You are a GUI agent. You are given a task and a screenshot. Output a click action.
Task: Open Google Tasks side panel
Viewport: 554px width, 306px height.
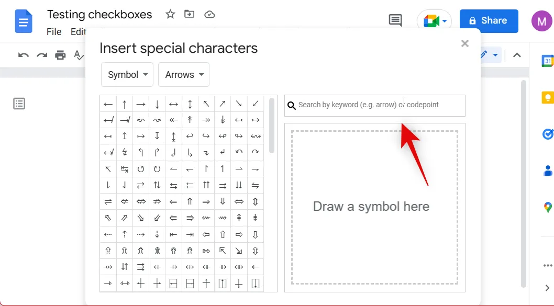[547, 134]
